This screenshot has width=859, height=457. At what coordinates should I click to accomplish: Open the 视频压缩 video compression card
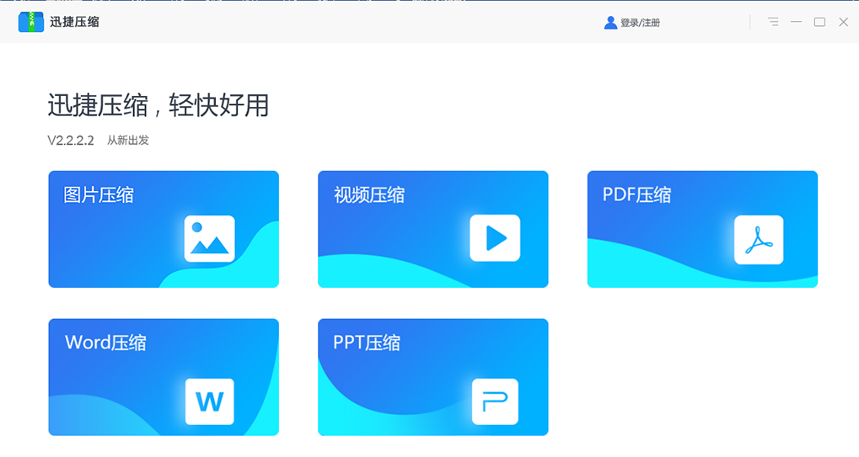[432, 229]
